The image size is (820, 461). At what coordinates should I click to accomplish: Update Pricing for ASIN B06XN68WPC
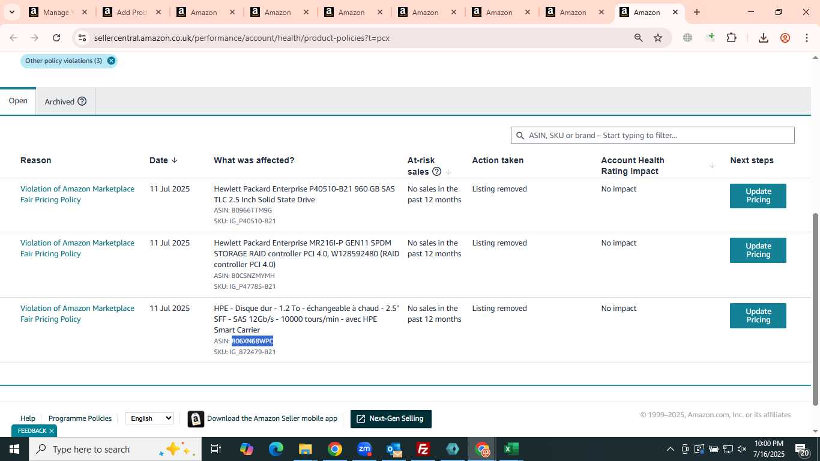click(x=758, y=316)
